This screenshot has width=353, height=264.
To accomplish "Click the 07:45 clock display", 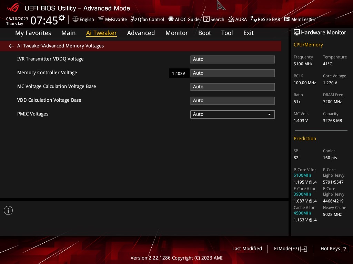I will (44, 21).
